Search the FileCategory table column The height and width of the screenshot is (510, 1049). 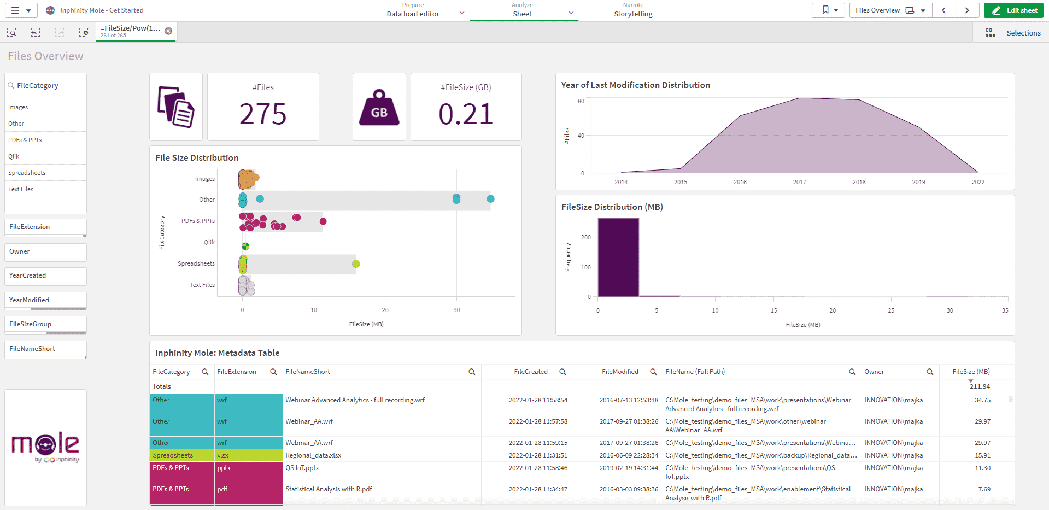point(205,372)
